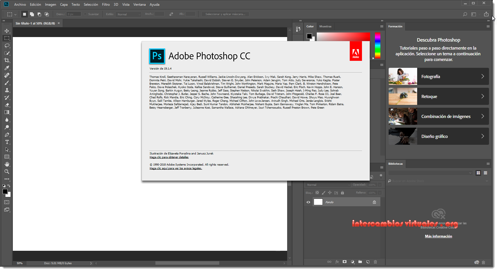Select the Eyedropper tool
The image size is (497, 271).
tap(7, 68)
